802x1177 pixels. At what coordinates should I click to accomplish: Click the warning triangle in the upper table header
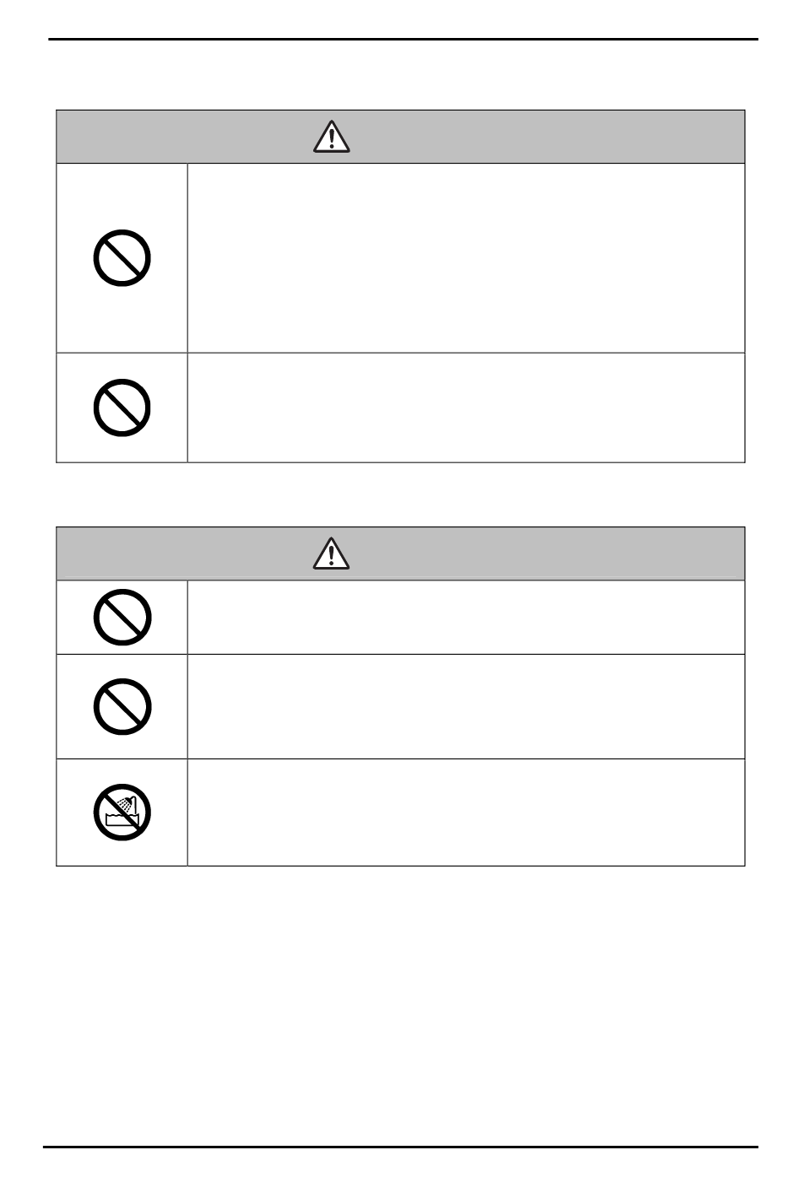(332, 137)
